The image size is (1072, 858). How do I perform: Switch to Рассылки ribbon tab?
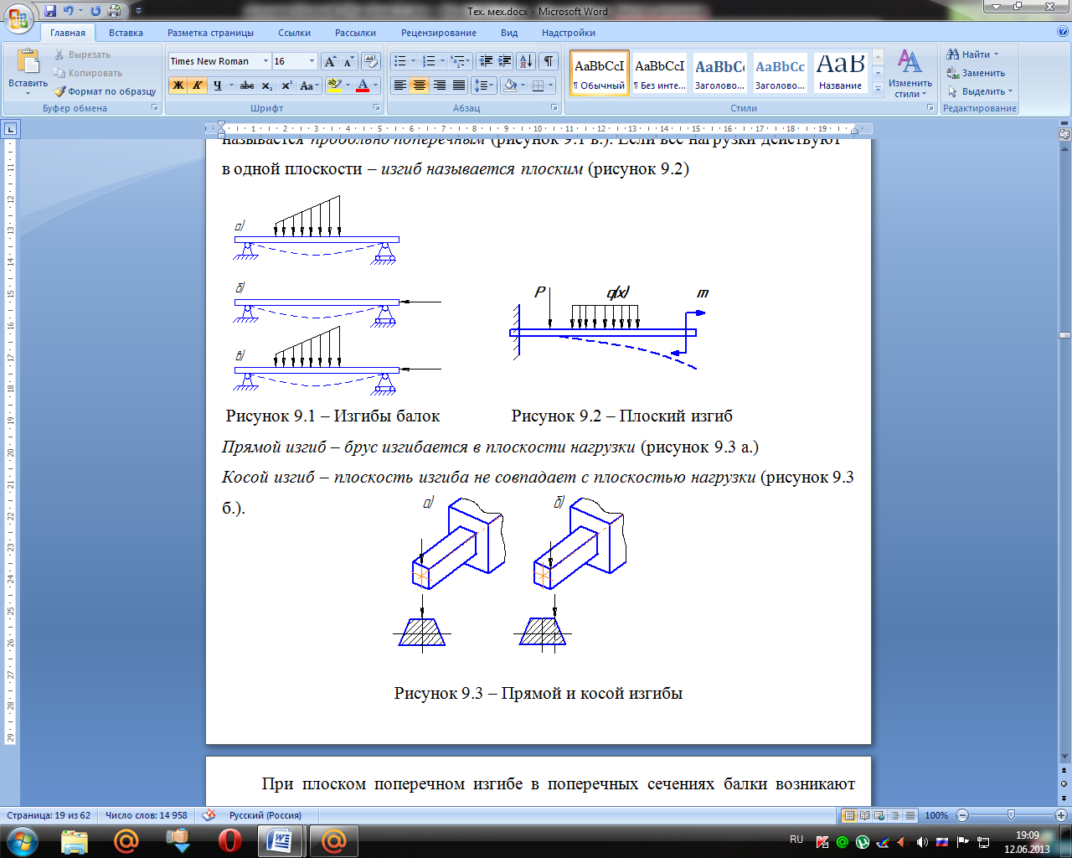(x=355, y=33)
